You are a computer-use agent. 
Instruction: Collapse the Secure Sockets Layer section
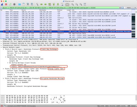1,47
